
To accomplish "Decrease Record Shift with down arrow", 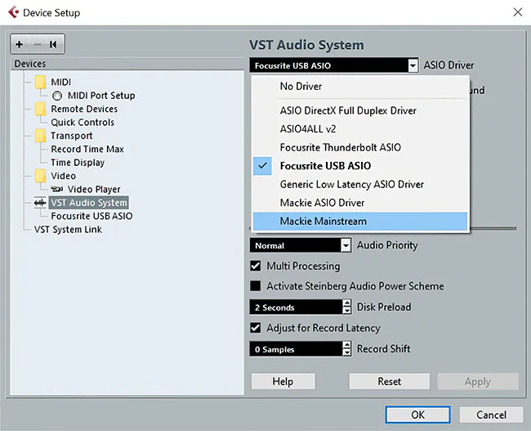I will click(346, 352).
